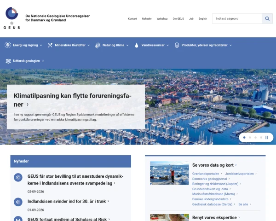Expand the Vandressourcer menu chevron
This screenshot has width=276, height=221.
click(167, 45)
